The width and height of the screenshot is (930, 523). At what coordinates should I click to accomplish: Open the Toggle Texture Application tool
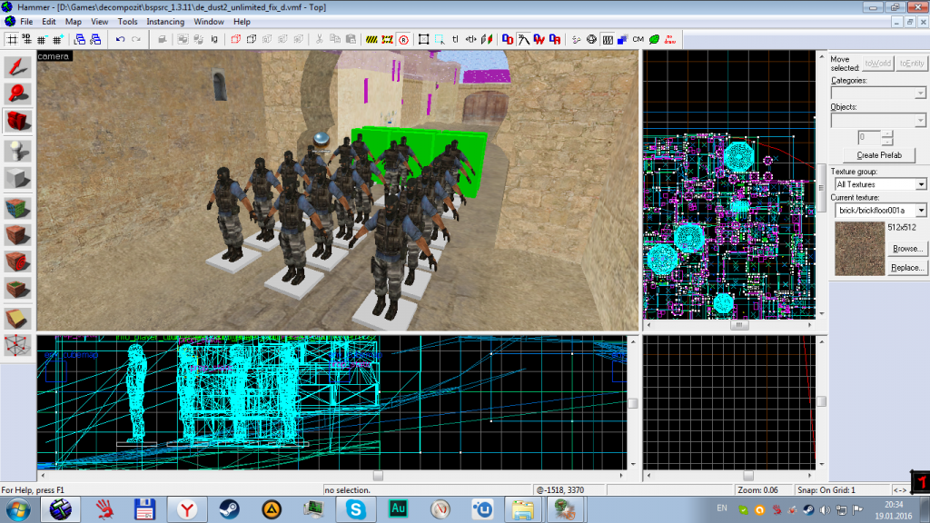tap(18, 206)
